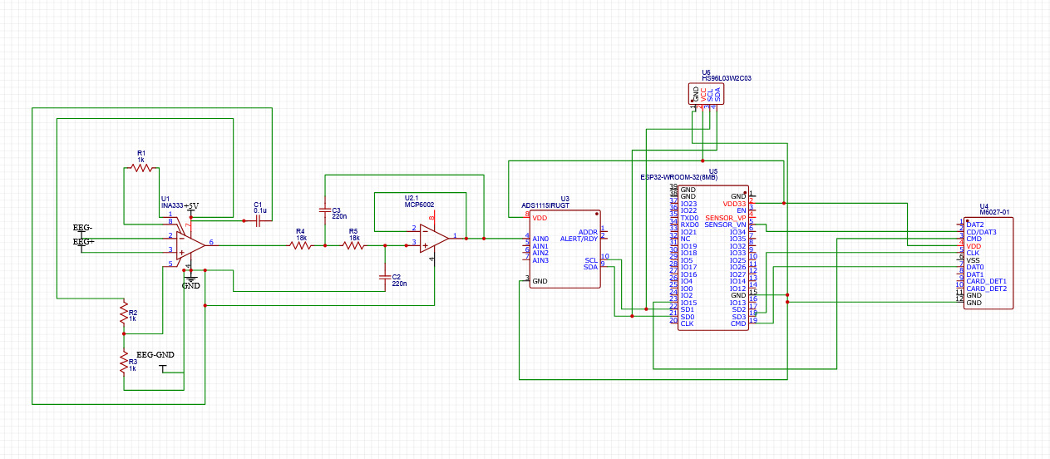The image size is (1050, 459).
Task: Click the AIN0 pin on ADS1115
Action: coord(540,239)
